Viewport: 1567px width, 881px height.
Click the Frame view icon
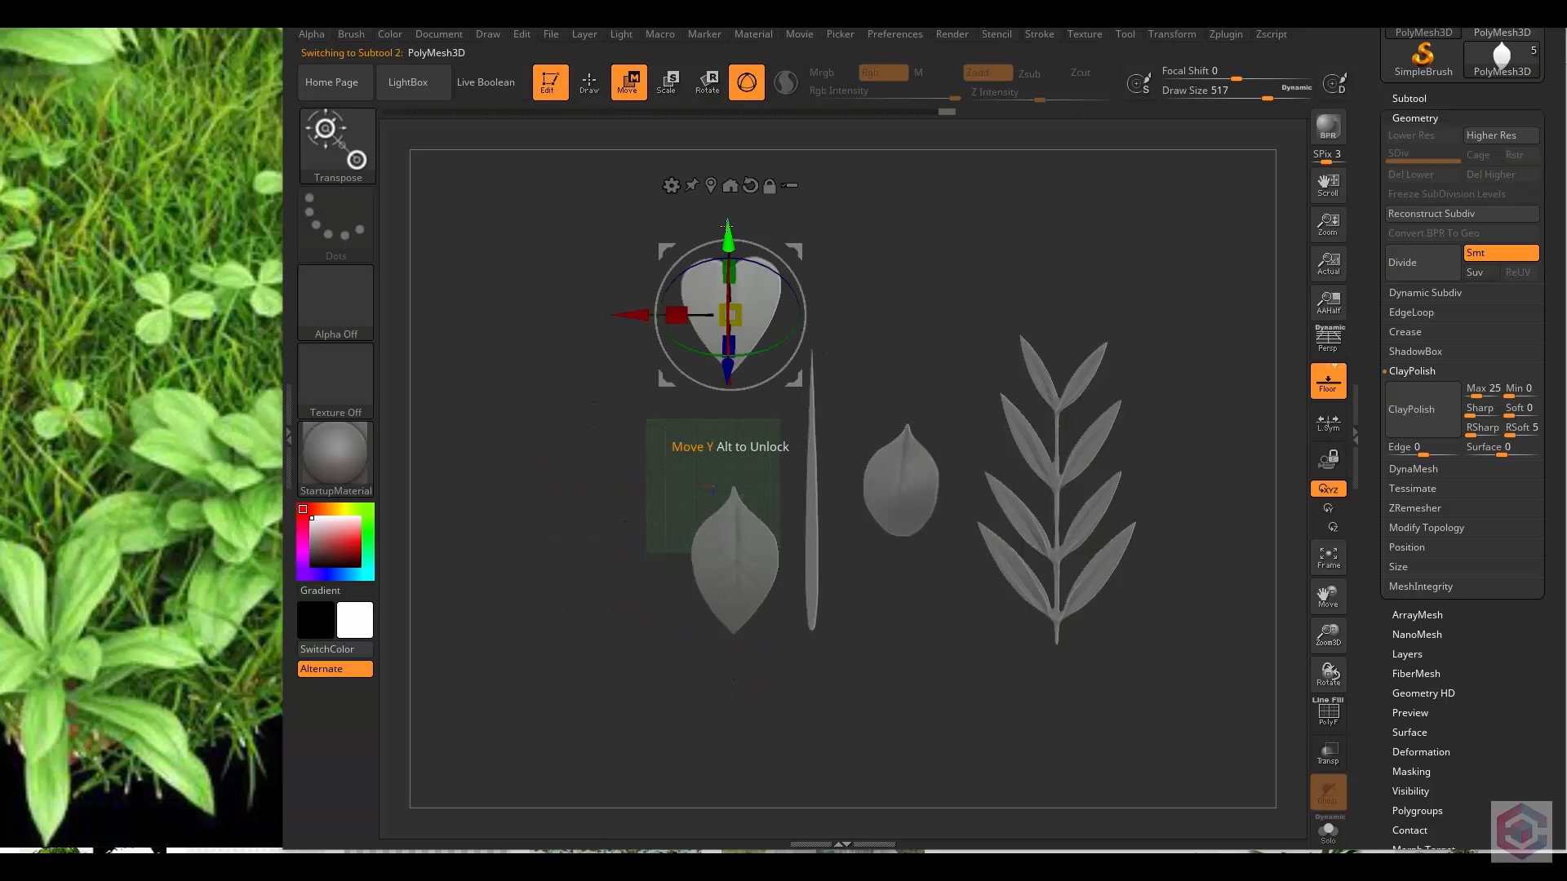1328,557
